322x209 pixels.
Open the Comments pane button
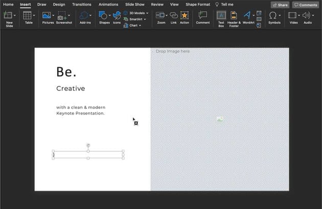(x=306, y=5)
